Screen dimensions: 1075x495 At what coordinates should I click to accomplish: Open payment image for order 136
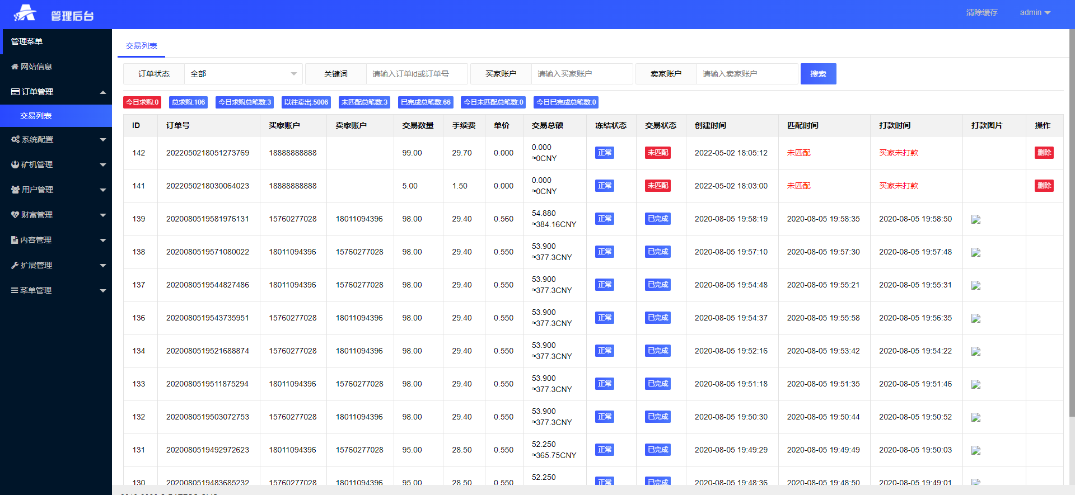point(976,318)
